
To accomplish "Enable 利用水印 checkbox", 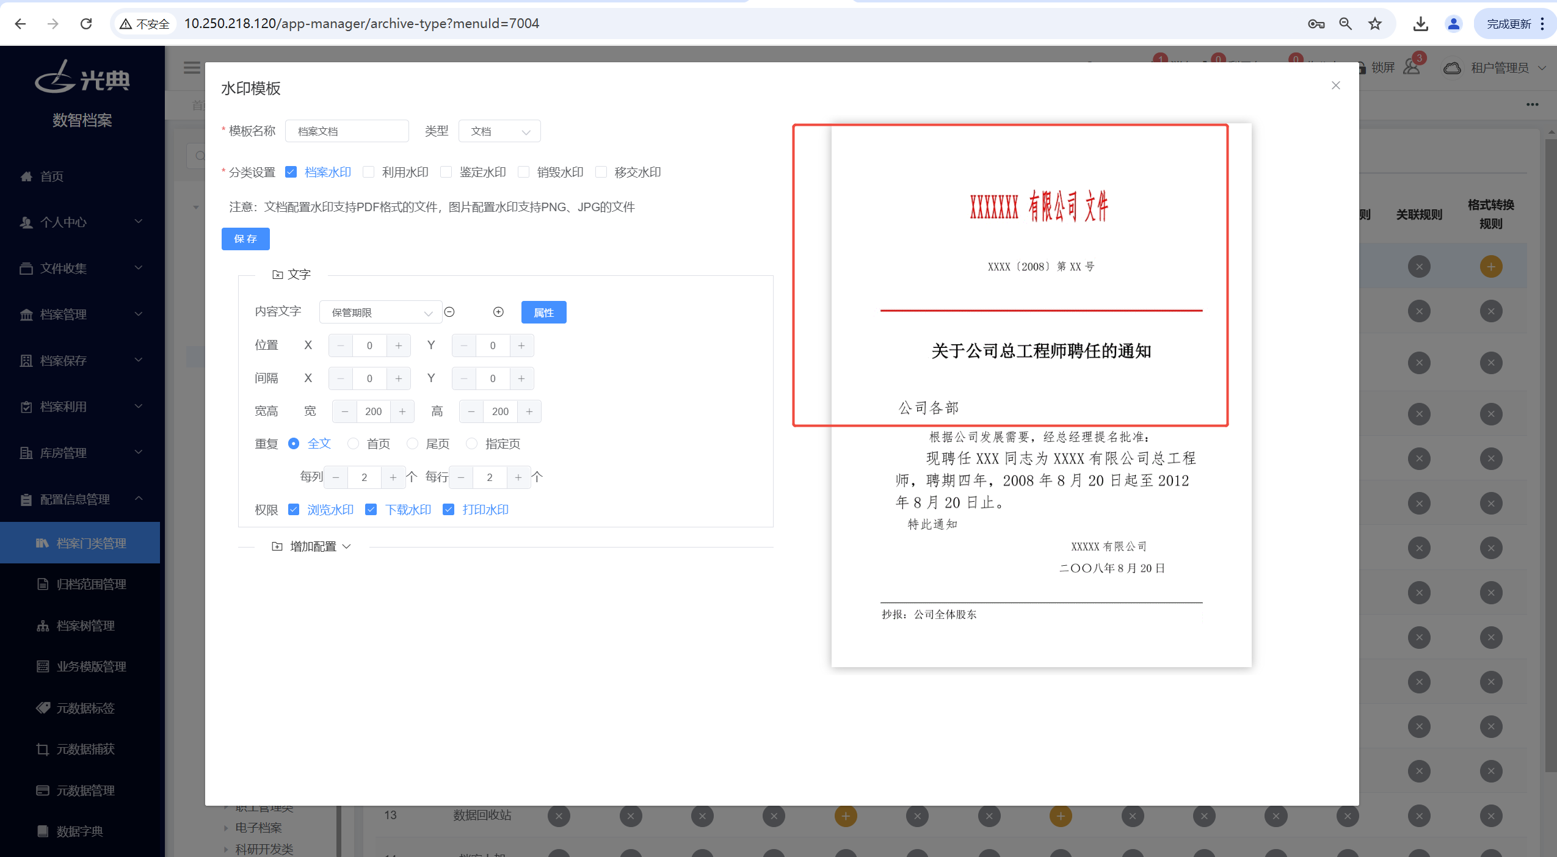I will [368, 172].
